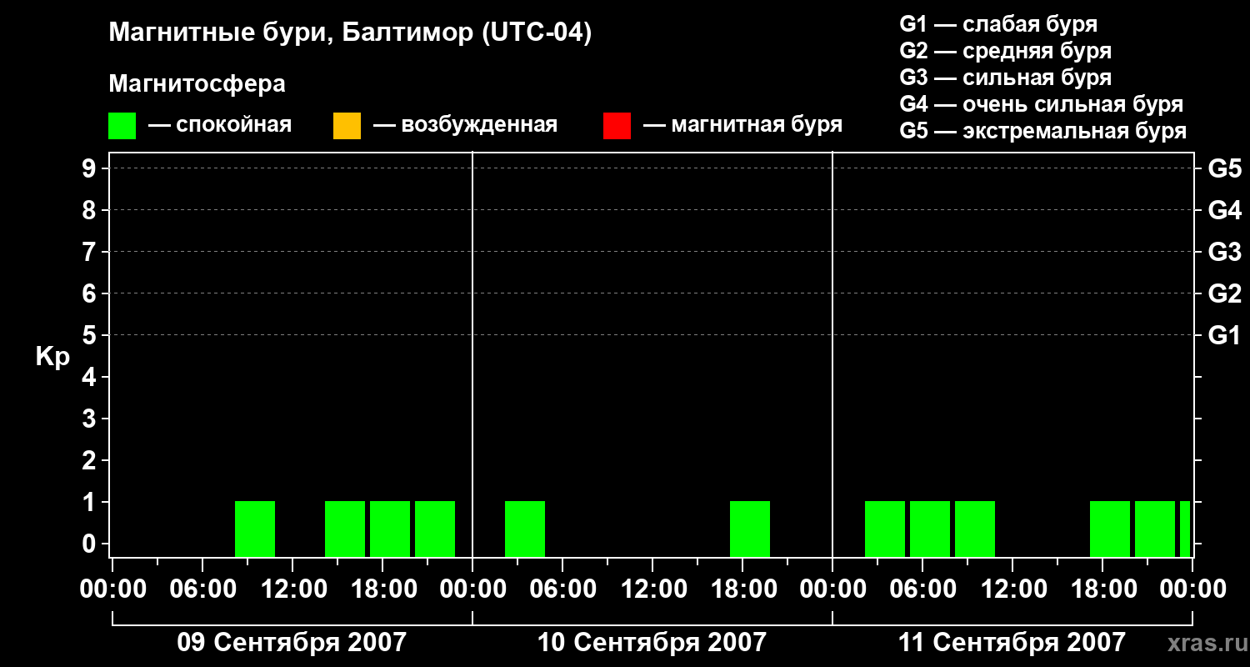Viewport: 1250px width, 667px height.
Task: Click the '06:00' time label for 09 Сентября
Action: pos(202,589)
